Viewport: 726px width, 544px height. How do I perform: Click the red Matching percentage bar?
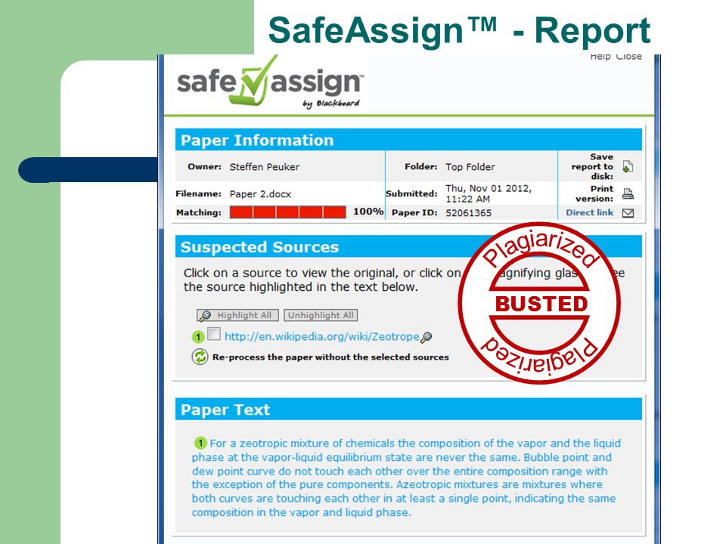click(x=287, y=212)
